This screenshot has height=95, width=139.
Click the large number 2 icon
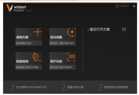click(64, 87)
